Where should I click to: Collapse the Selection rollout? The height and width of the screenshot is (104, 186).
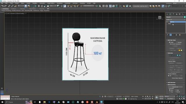pyautogui.click(x=170, y=53)
